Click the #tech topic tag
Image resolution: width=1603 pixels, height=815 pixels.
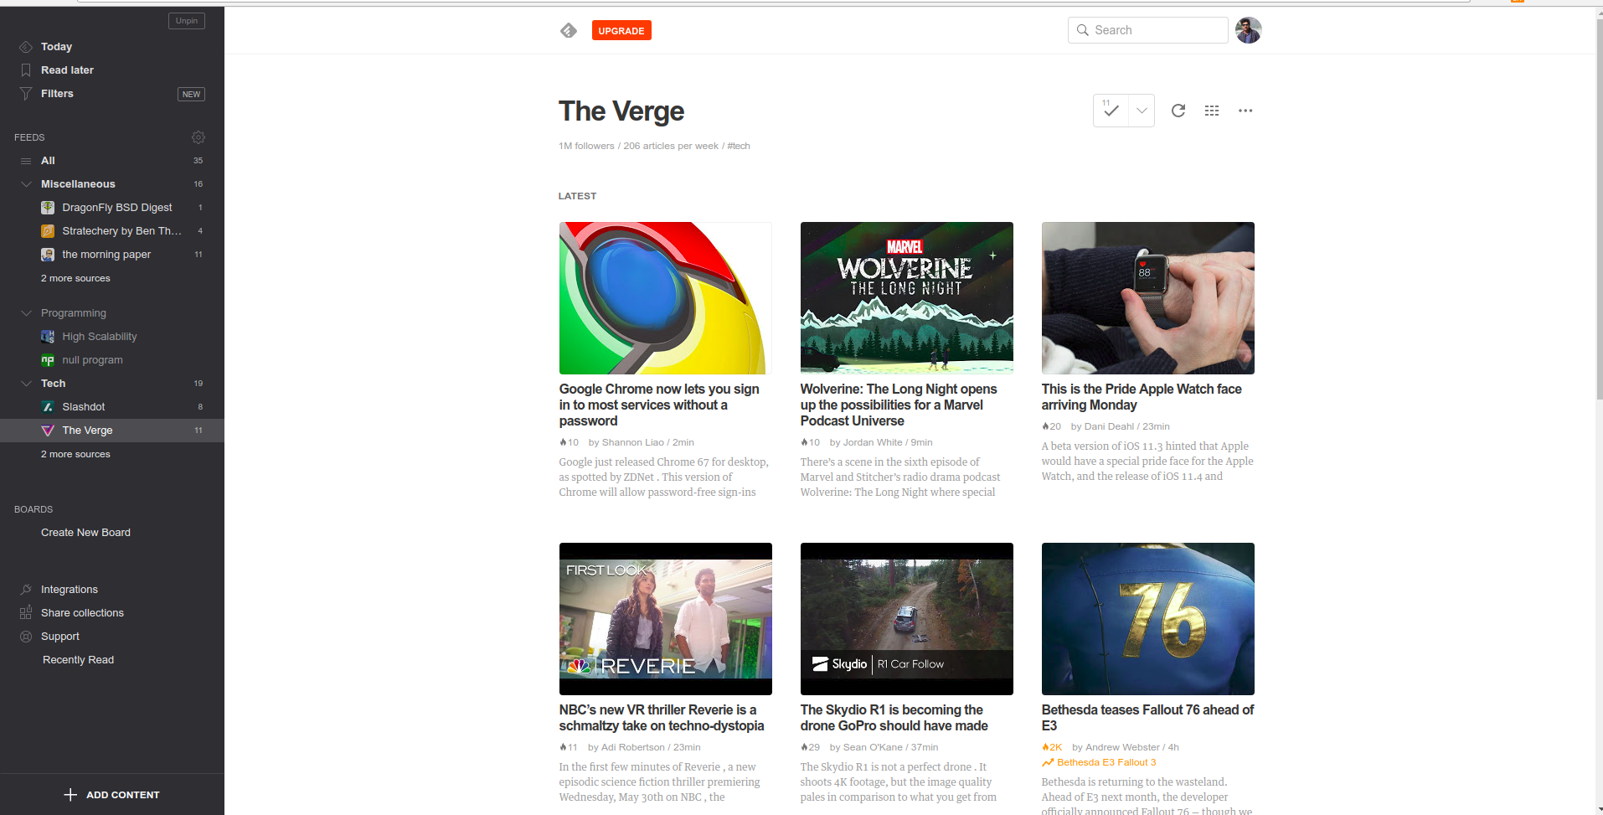739,146
